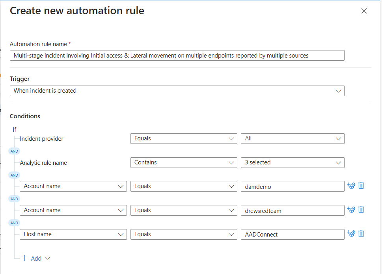
Task: Delete the drewsredteam condition row
Action: tap(361, 210)
